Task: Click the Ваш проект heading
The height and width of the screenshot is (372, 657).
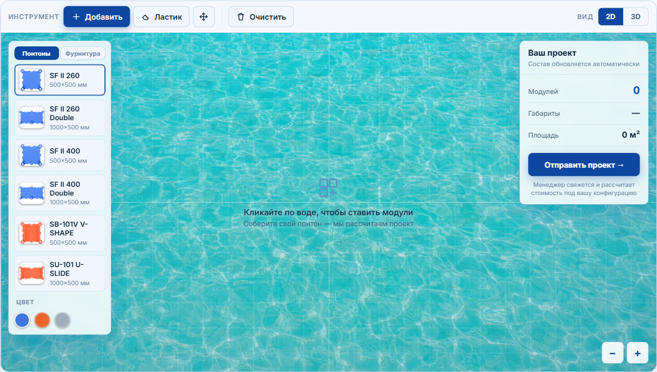Action: [552, 53]
